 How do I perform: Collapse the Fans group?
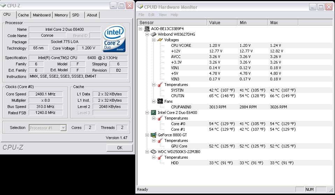coord(154,101)
